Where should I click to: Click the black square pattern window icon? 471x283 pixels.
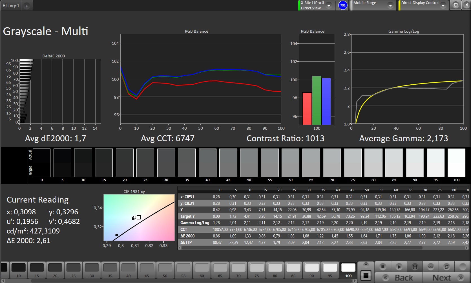[366, 276]
